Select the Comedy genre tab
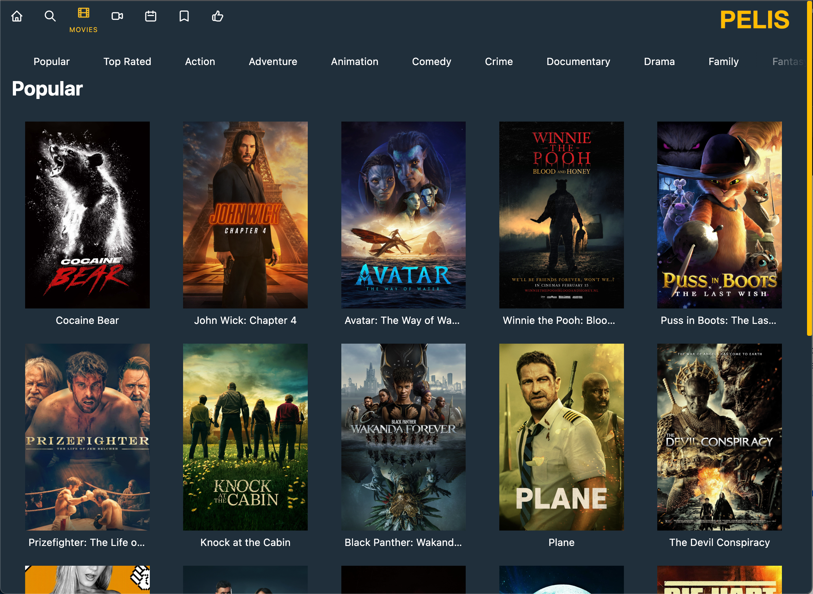Viewport: 813px width, 594px height. click(x=431, y=62)
